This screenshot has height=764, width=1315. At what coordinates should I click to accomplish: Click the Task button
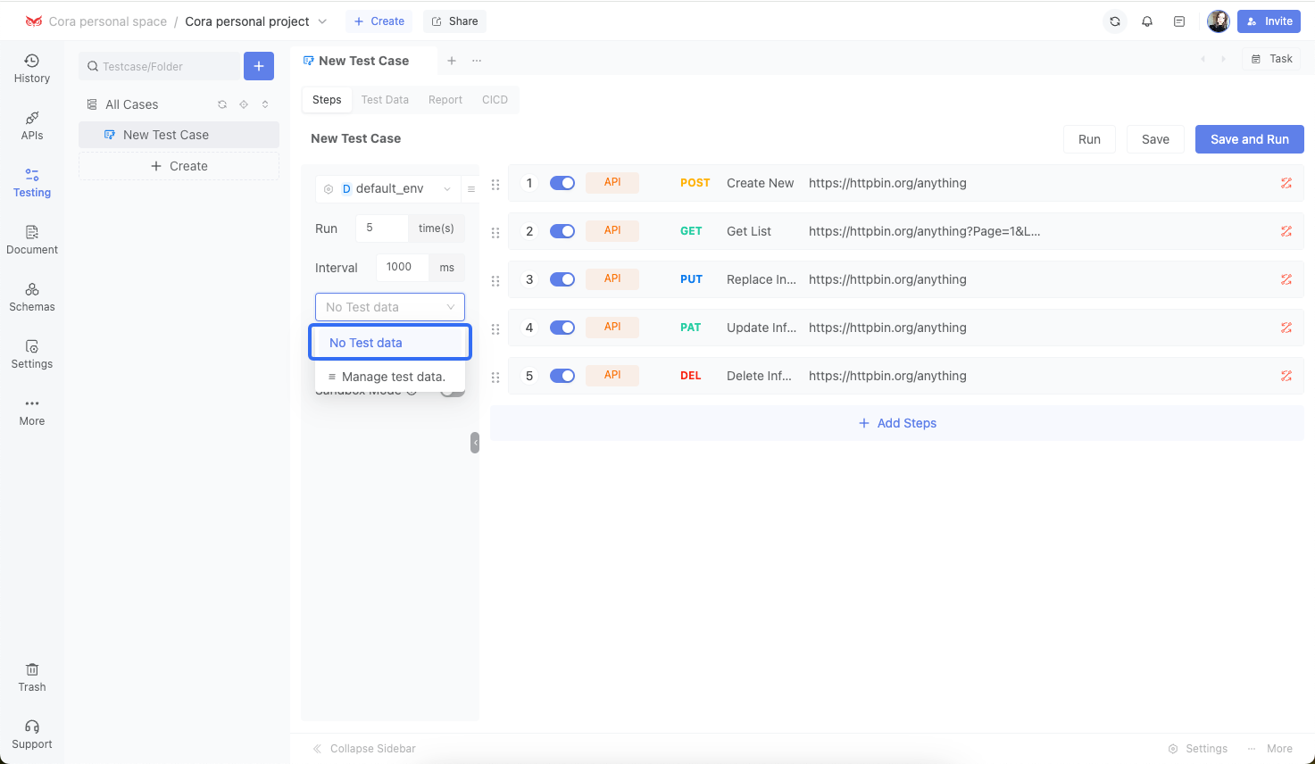click(1271, 59)
